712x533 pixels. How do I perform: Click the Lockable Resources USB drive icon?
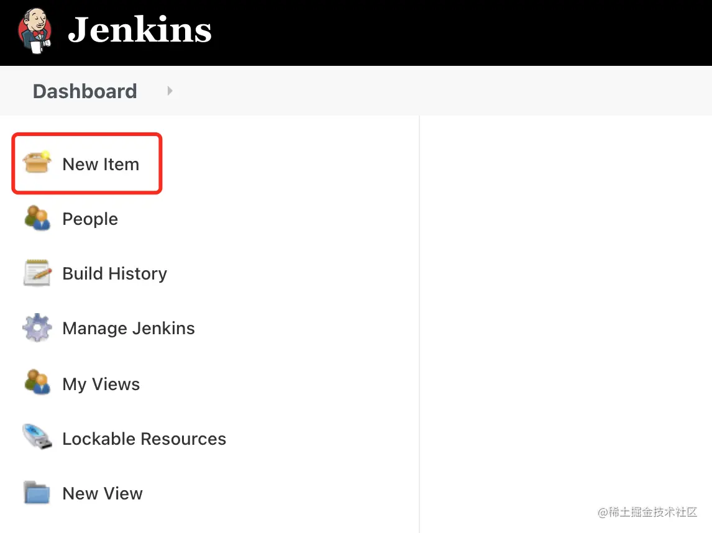pos(37,438)
